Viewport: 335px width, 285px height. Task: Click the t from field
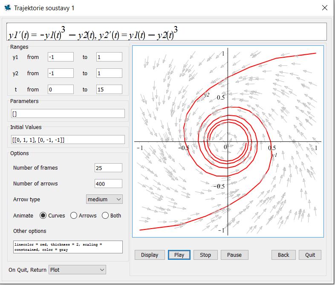(x=61, y=89)
